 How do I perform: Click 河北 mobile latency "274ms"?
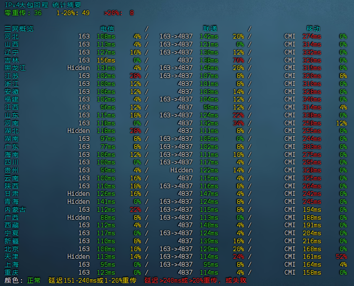(x=312, y=36)
